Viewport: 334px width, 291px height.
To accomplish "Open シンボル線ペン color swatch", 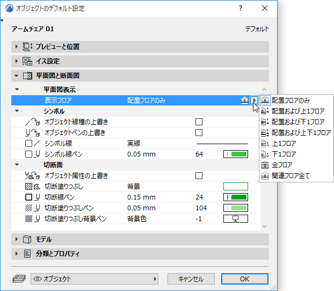I will pos(236,154).
